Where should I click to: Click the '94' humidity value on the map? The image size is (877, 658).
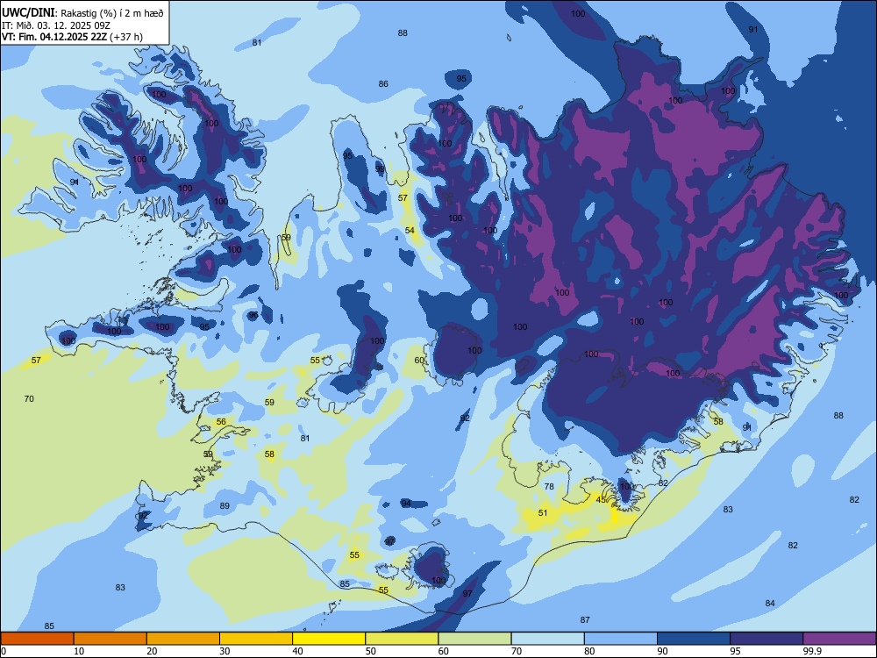(406, 503)
